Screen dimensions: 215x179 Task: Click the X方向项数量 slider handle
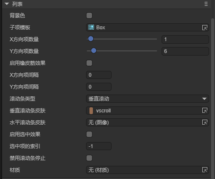point(91,39)
